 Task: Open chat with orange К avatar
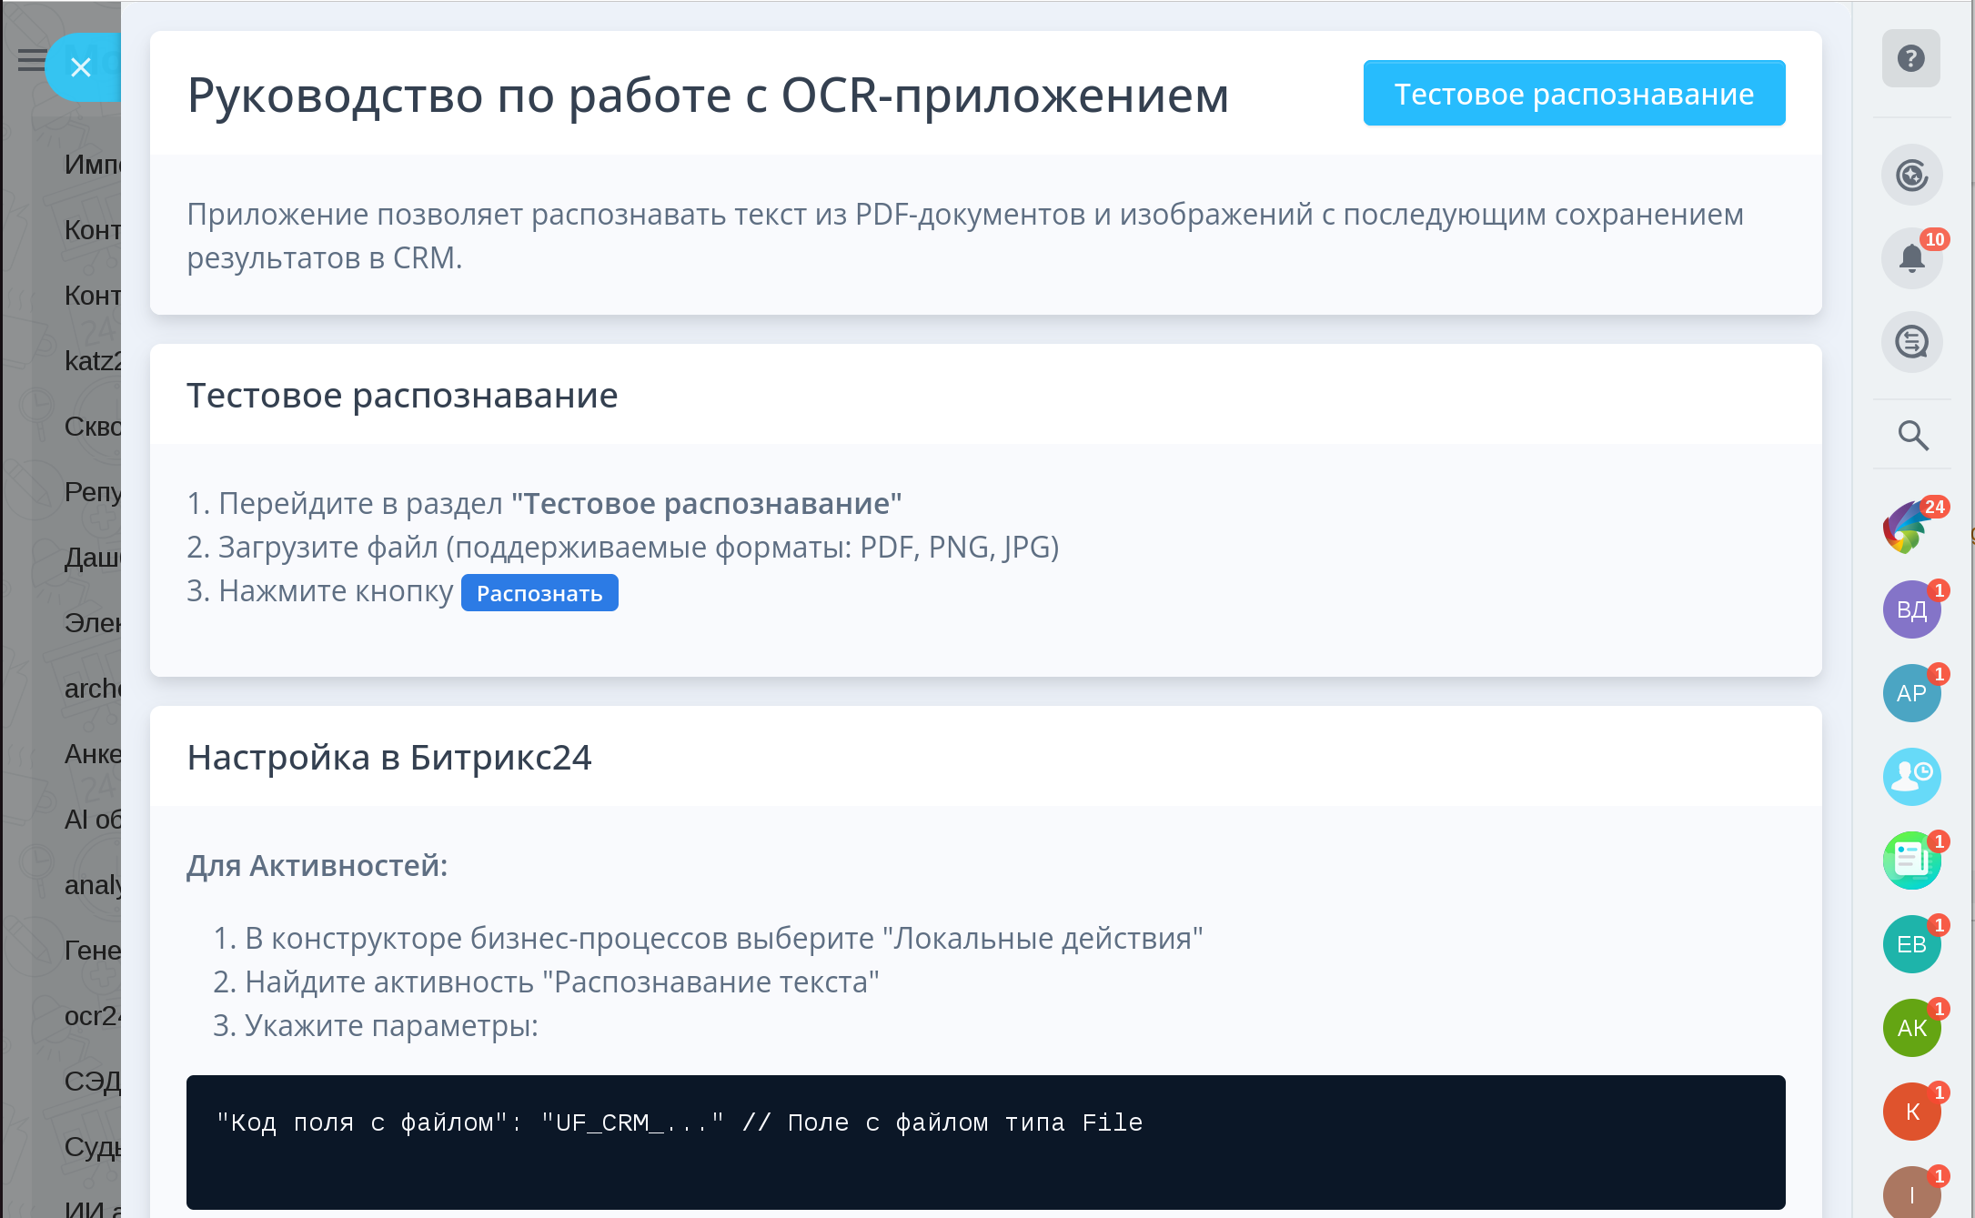point(1911,1112)
